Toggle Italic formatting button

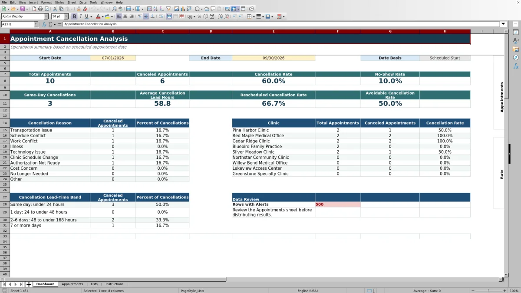pyautogui.click(x=80, y=16)
